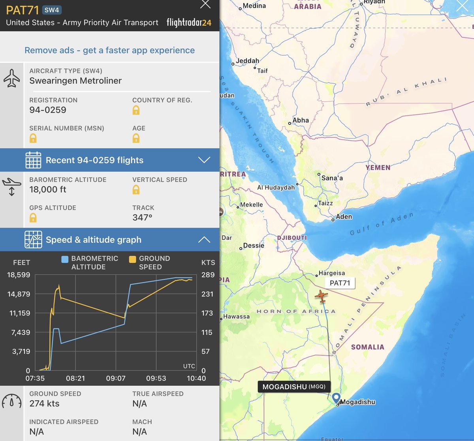Tap the Mekelle city marker on map
The image size is (474, 441).
coord(237,206)
